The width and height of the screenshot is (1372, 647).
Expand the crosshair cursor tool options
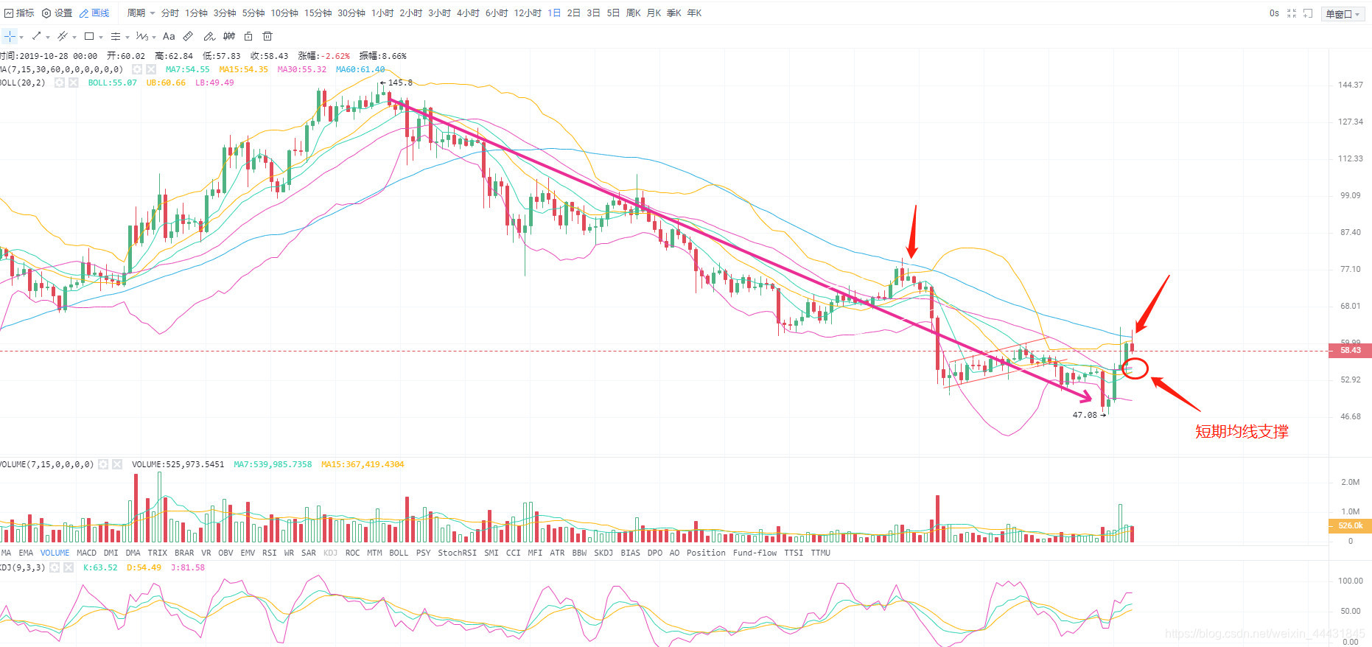click(21, 37)
